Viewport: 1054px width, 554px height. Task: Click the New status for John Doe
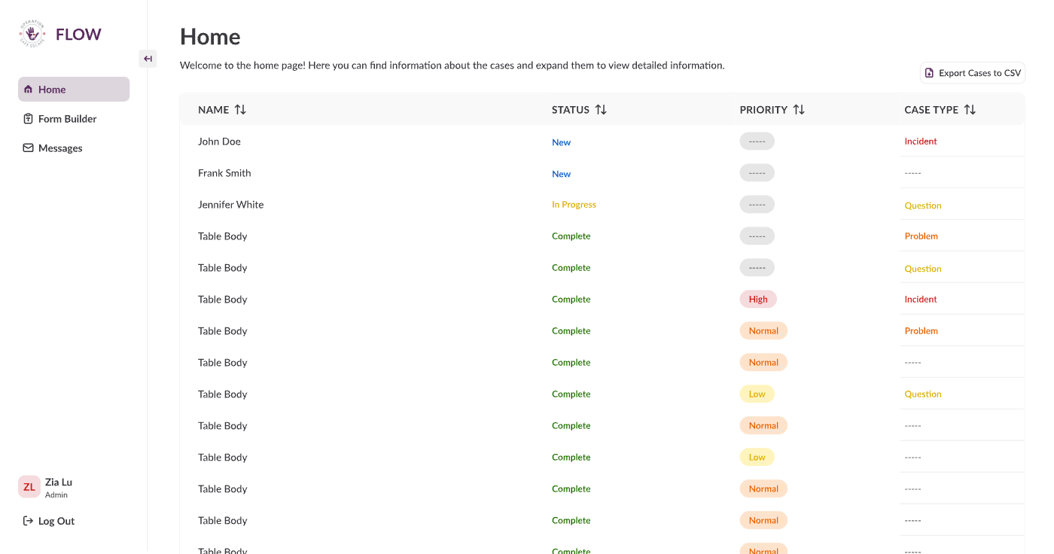[562, 142]
